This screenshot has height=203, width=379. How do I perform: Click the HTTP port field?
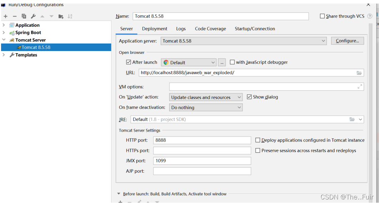[202, 140]
